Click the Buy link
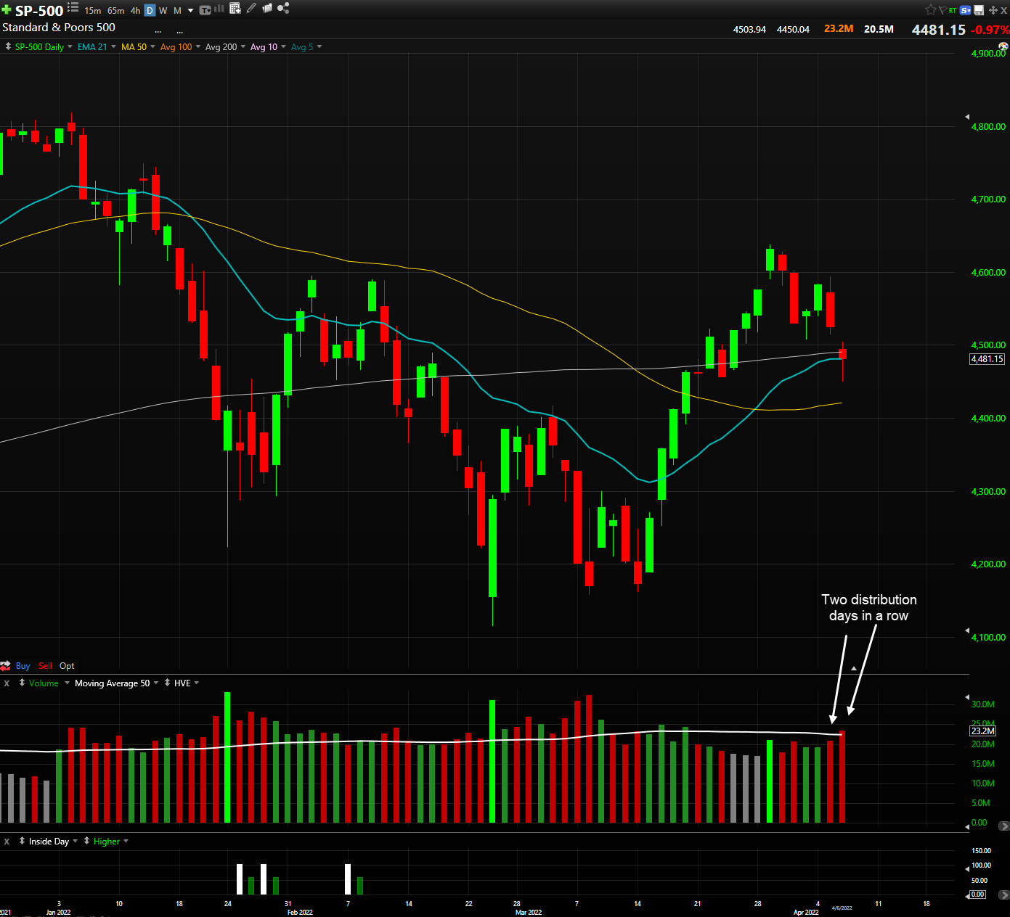This screenshot has width=1010, height=917. (x=23, y=666)
